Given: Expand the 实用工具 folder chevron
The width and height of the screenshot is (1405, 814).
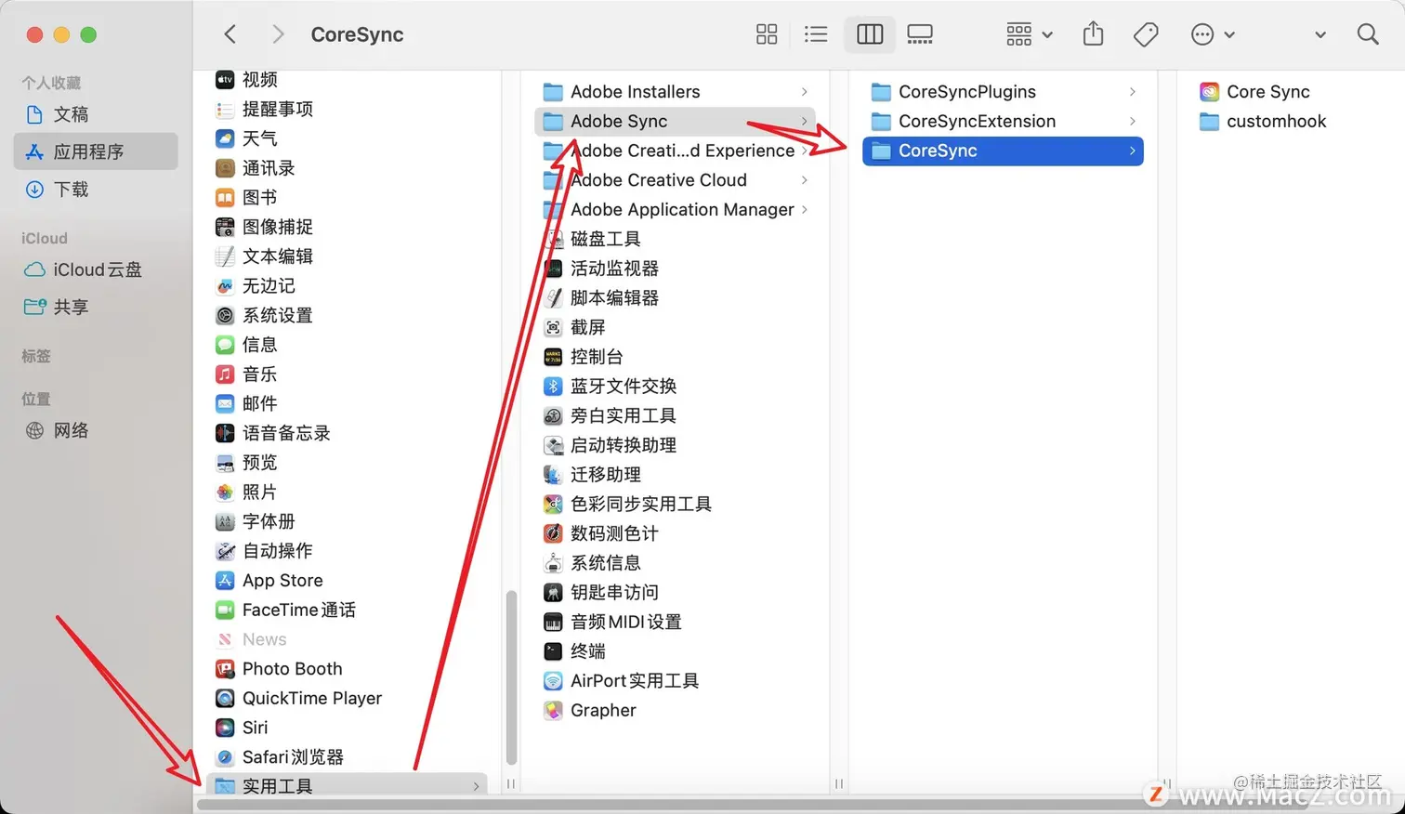Looking at the screenshot, I should click(476, 786).
